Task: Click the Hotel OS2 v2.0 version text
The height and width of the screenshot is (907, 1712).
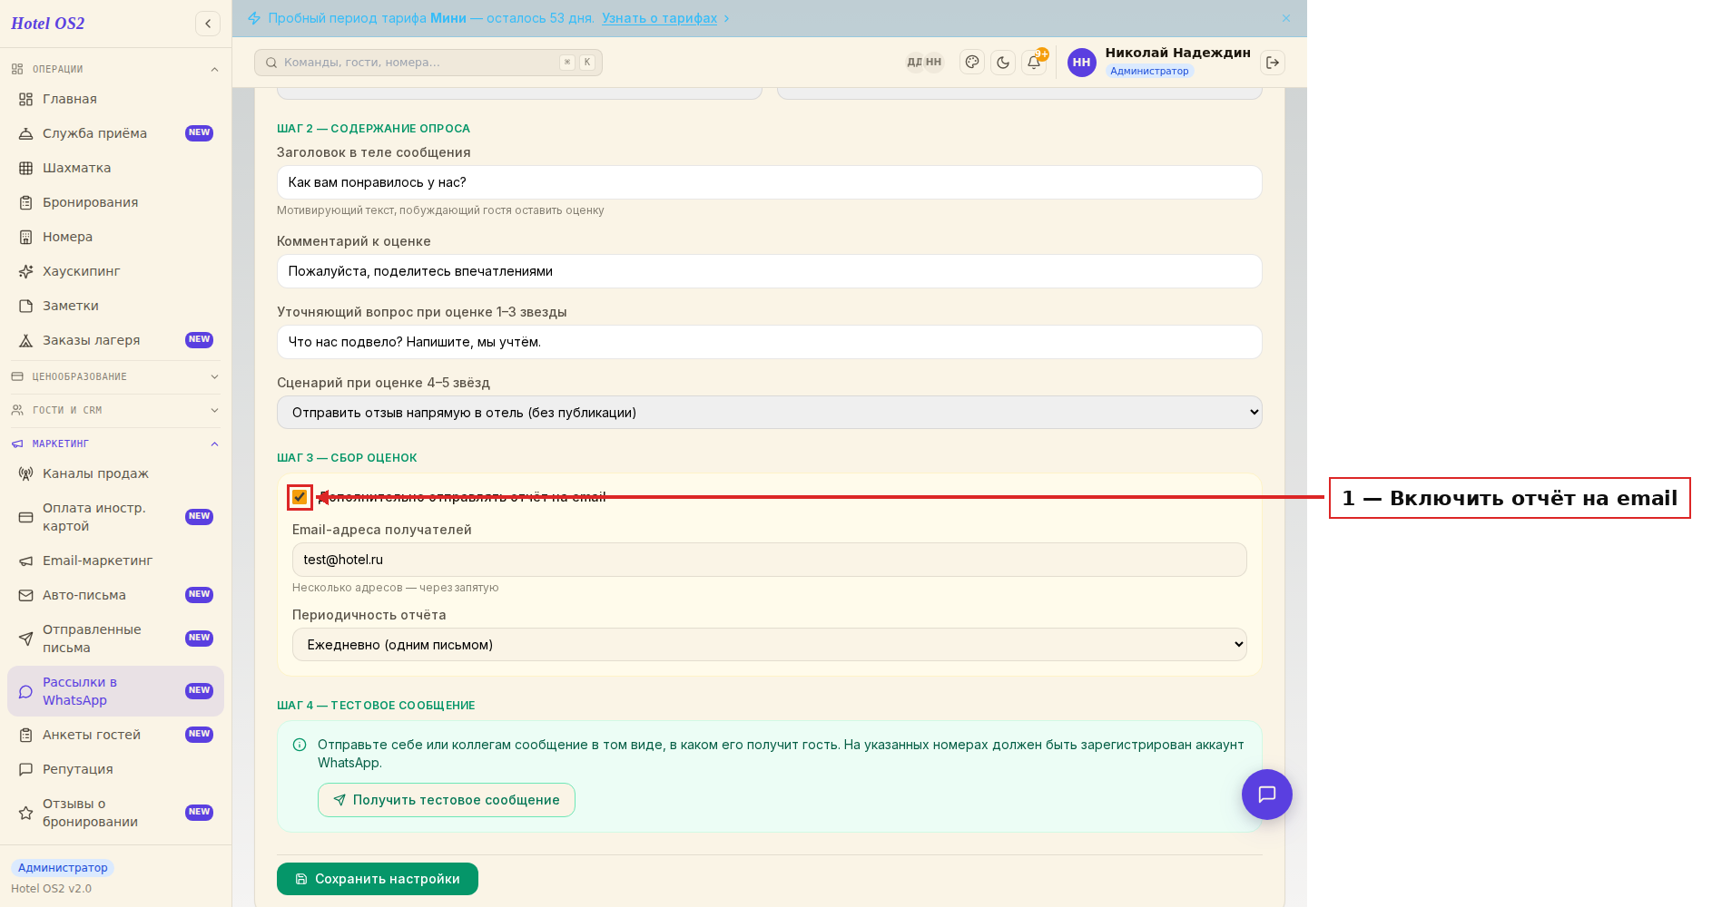Action: (51, 889)
